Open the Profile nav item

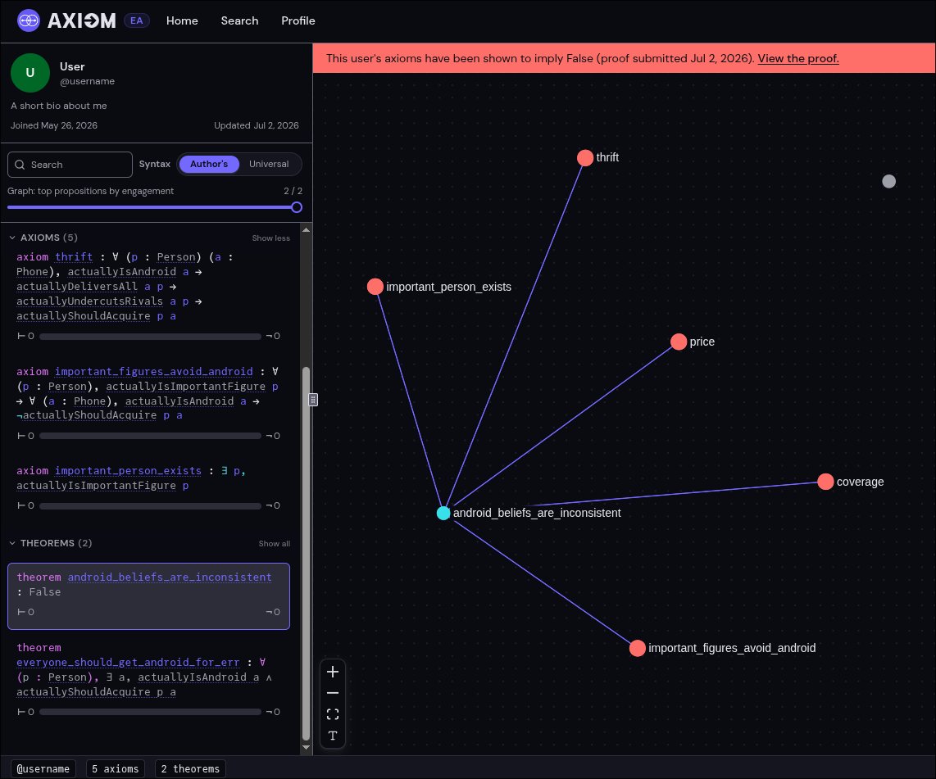click(298, 20)
